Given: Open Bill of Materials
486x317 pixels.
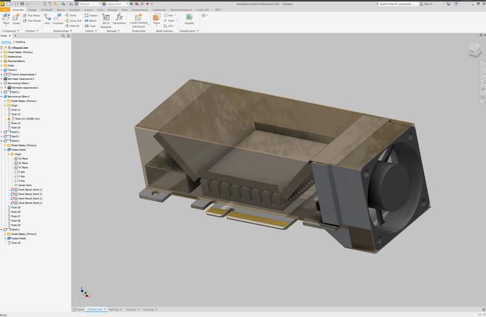Looking at the screenshot, I should [106, 20].
